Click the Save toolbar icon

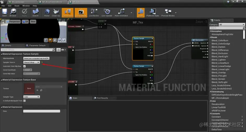tap(4, 13)
